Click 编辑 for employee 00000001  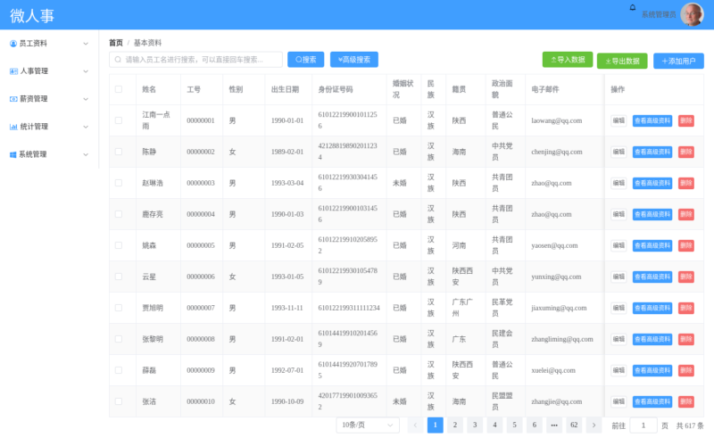coord(619,120)
